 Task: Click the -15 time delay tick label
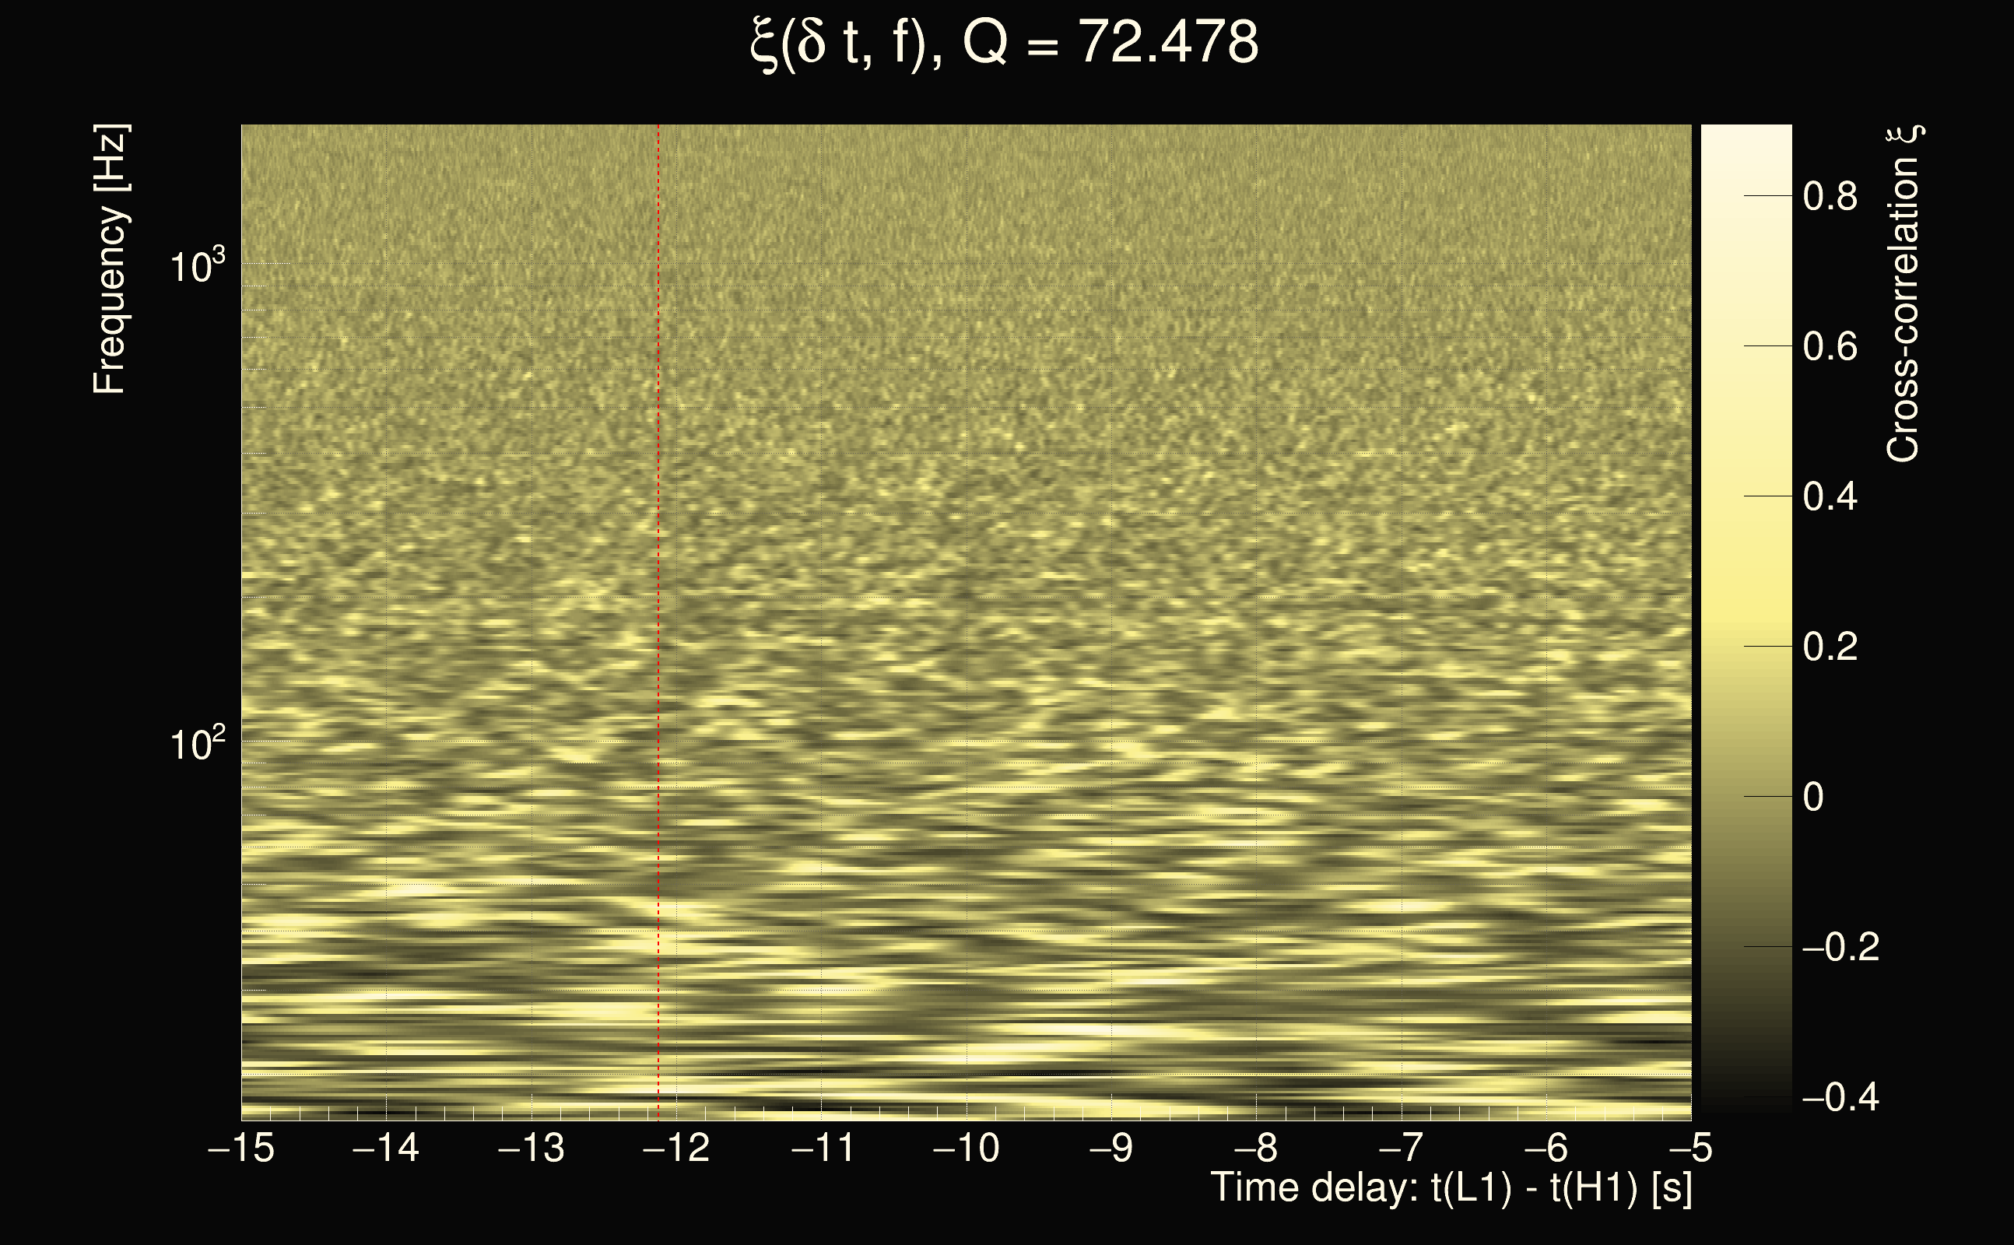241,1148
